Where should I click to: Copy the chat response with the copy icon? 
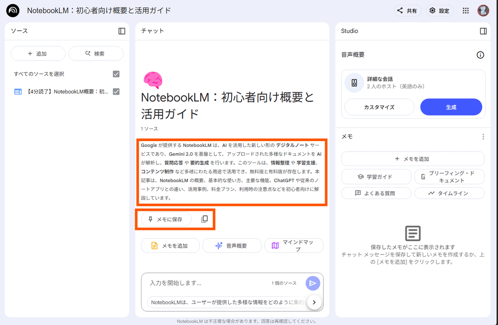(x=203, y=219)
